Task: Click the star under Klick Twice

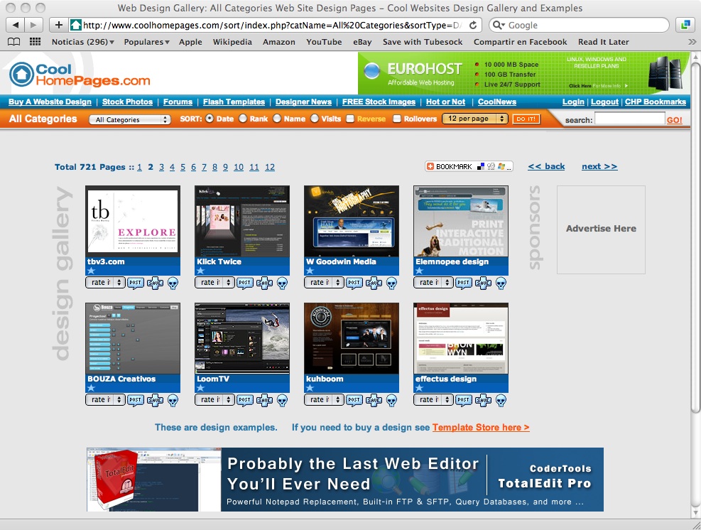Action: (201, 271)
